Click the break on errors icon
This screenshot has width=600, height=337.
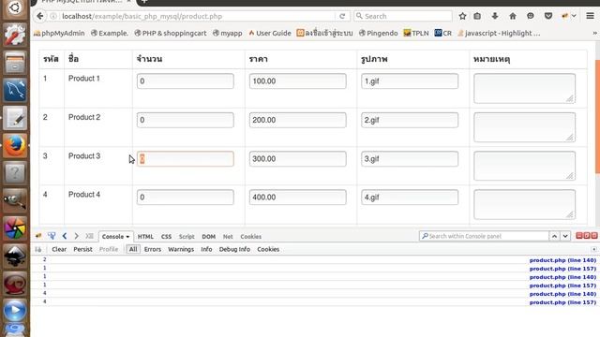38,250
